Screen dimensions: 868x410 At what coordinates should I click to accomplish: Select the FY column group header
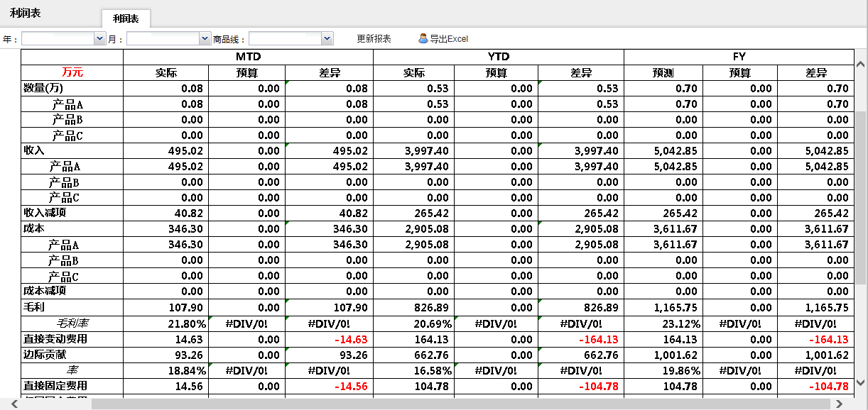739,57
